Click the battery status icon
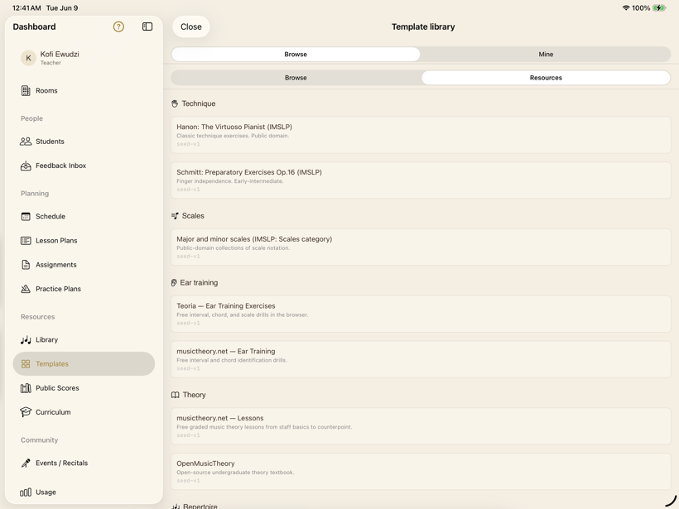The height and width of the screenshot is (509, 679). click(659, 7)
